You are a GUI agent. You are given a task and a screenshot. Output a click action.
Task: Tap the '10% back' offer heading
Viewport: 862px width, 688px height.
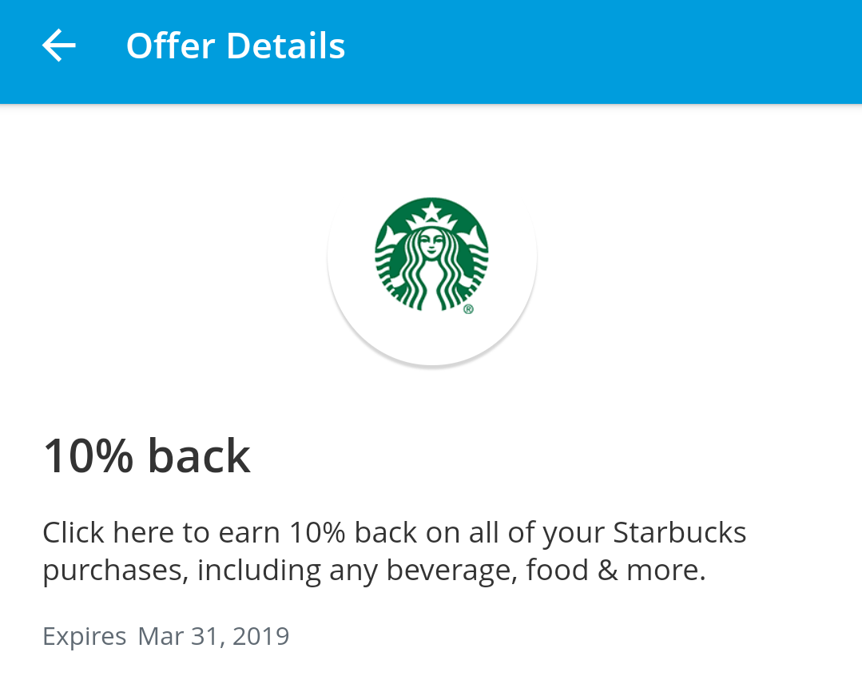147,456
